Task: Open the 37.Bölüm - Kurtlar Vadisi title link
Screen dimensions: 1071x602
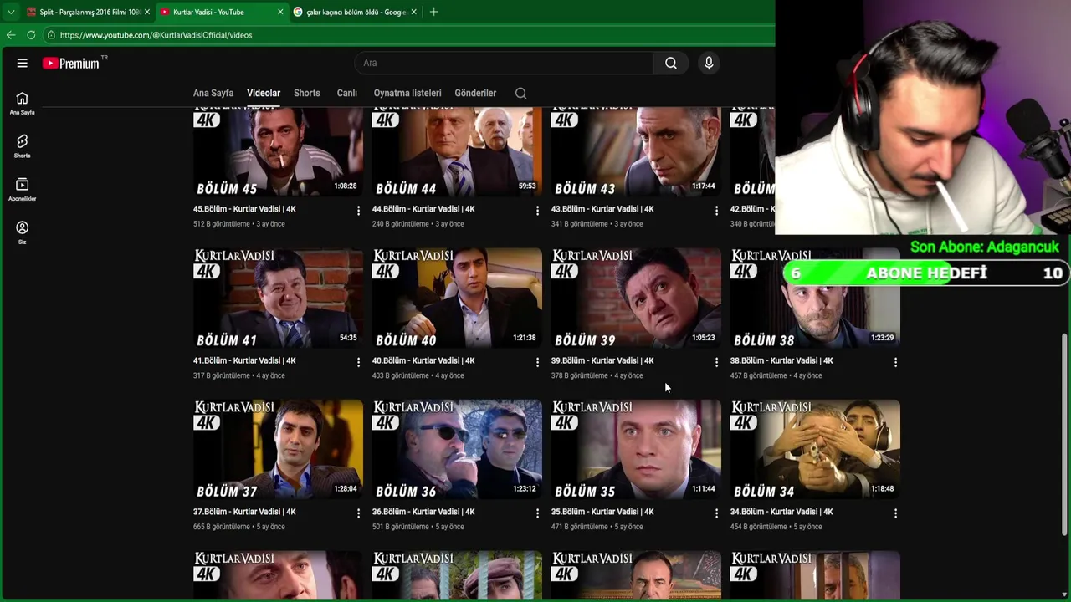Action: click(244, 512)
